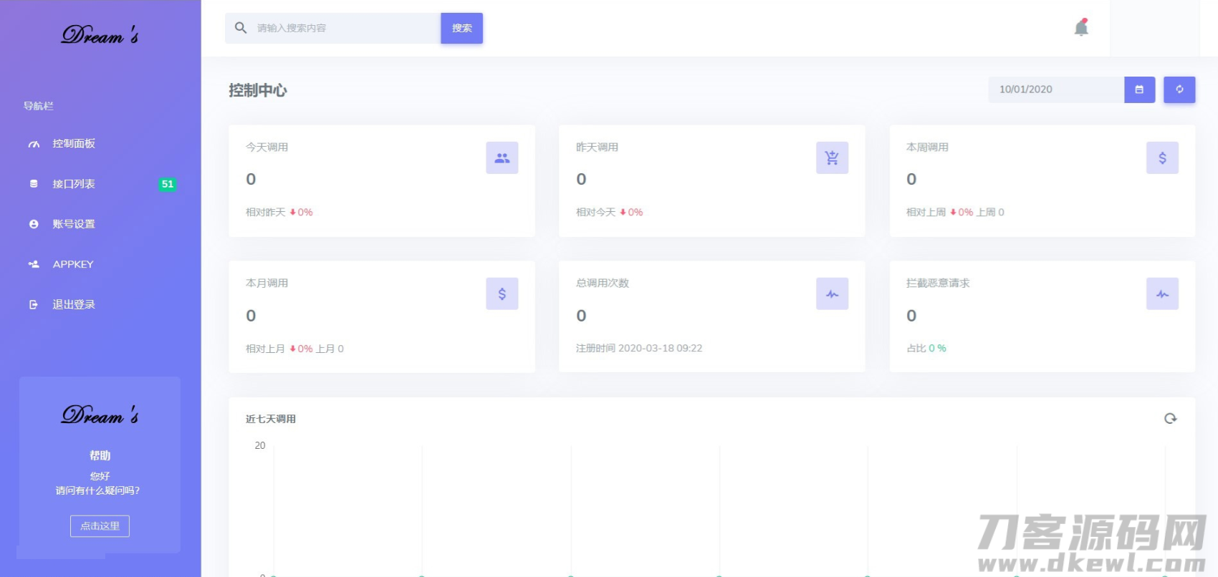Open 控制面板 in the sidebar
Viewport: 1218px width, 577px height.
pyautogui.click(x=73, y=144)
